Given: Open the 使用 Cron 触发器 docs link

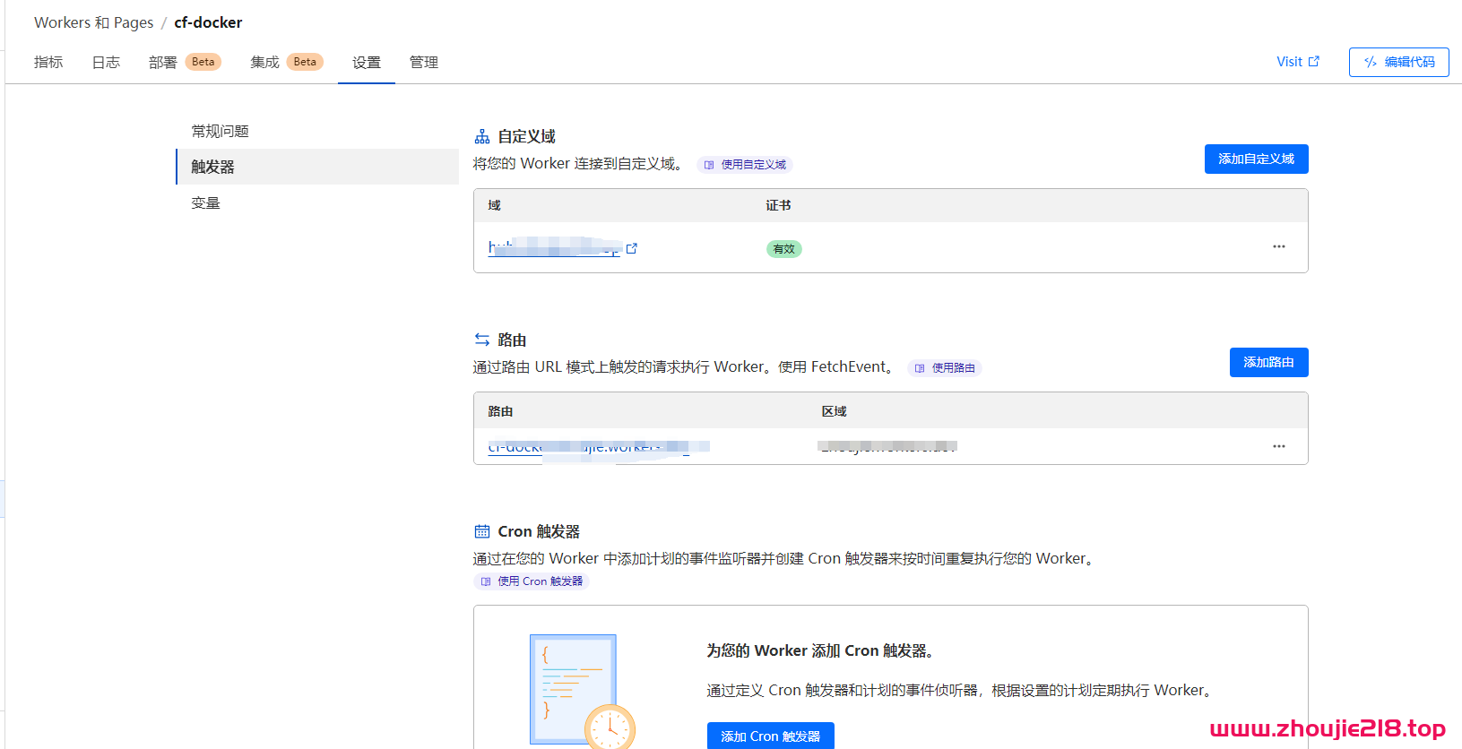Looking at the screenshot, I should tap(532, 581).
